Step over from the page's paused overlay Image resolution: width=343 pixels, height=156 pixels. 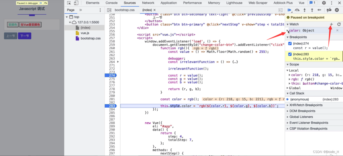pos(46,3)
